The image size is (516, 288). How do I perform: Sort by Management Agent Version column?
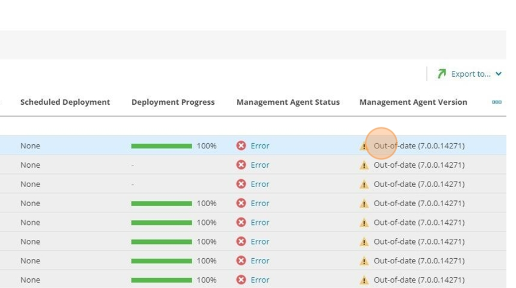[413, 102]
